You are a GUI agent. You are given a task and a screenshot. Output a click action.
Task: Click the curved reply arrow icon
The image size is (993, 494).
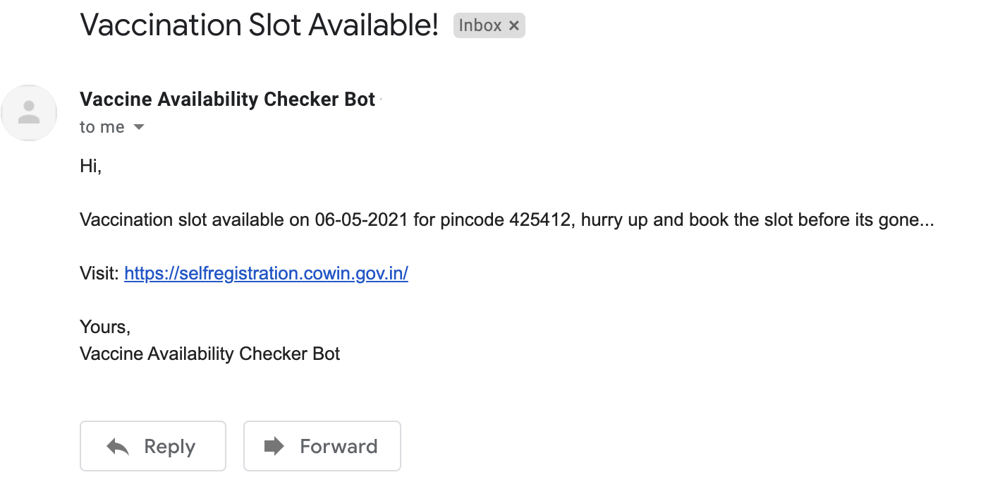[118, 446]
